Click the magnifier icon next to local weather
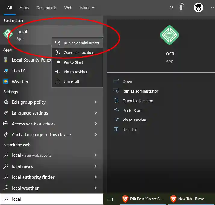215x205 pixels. click(6, 188)
